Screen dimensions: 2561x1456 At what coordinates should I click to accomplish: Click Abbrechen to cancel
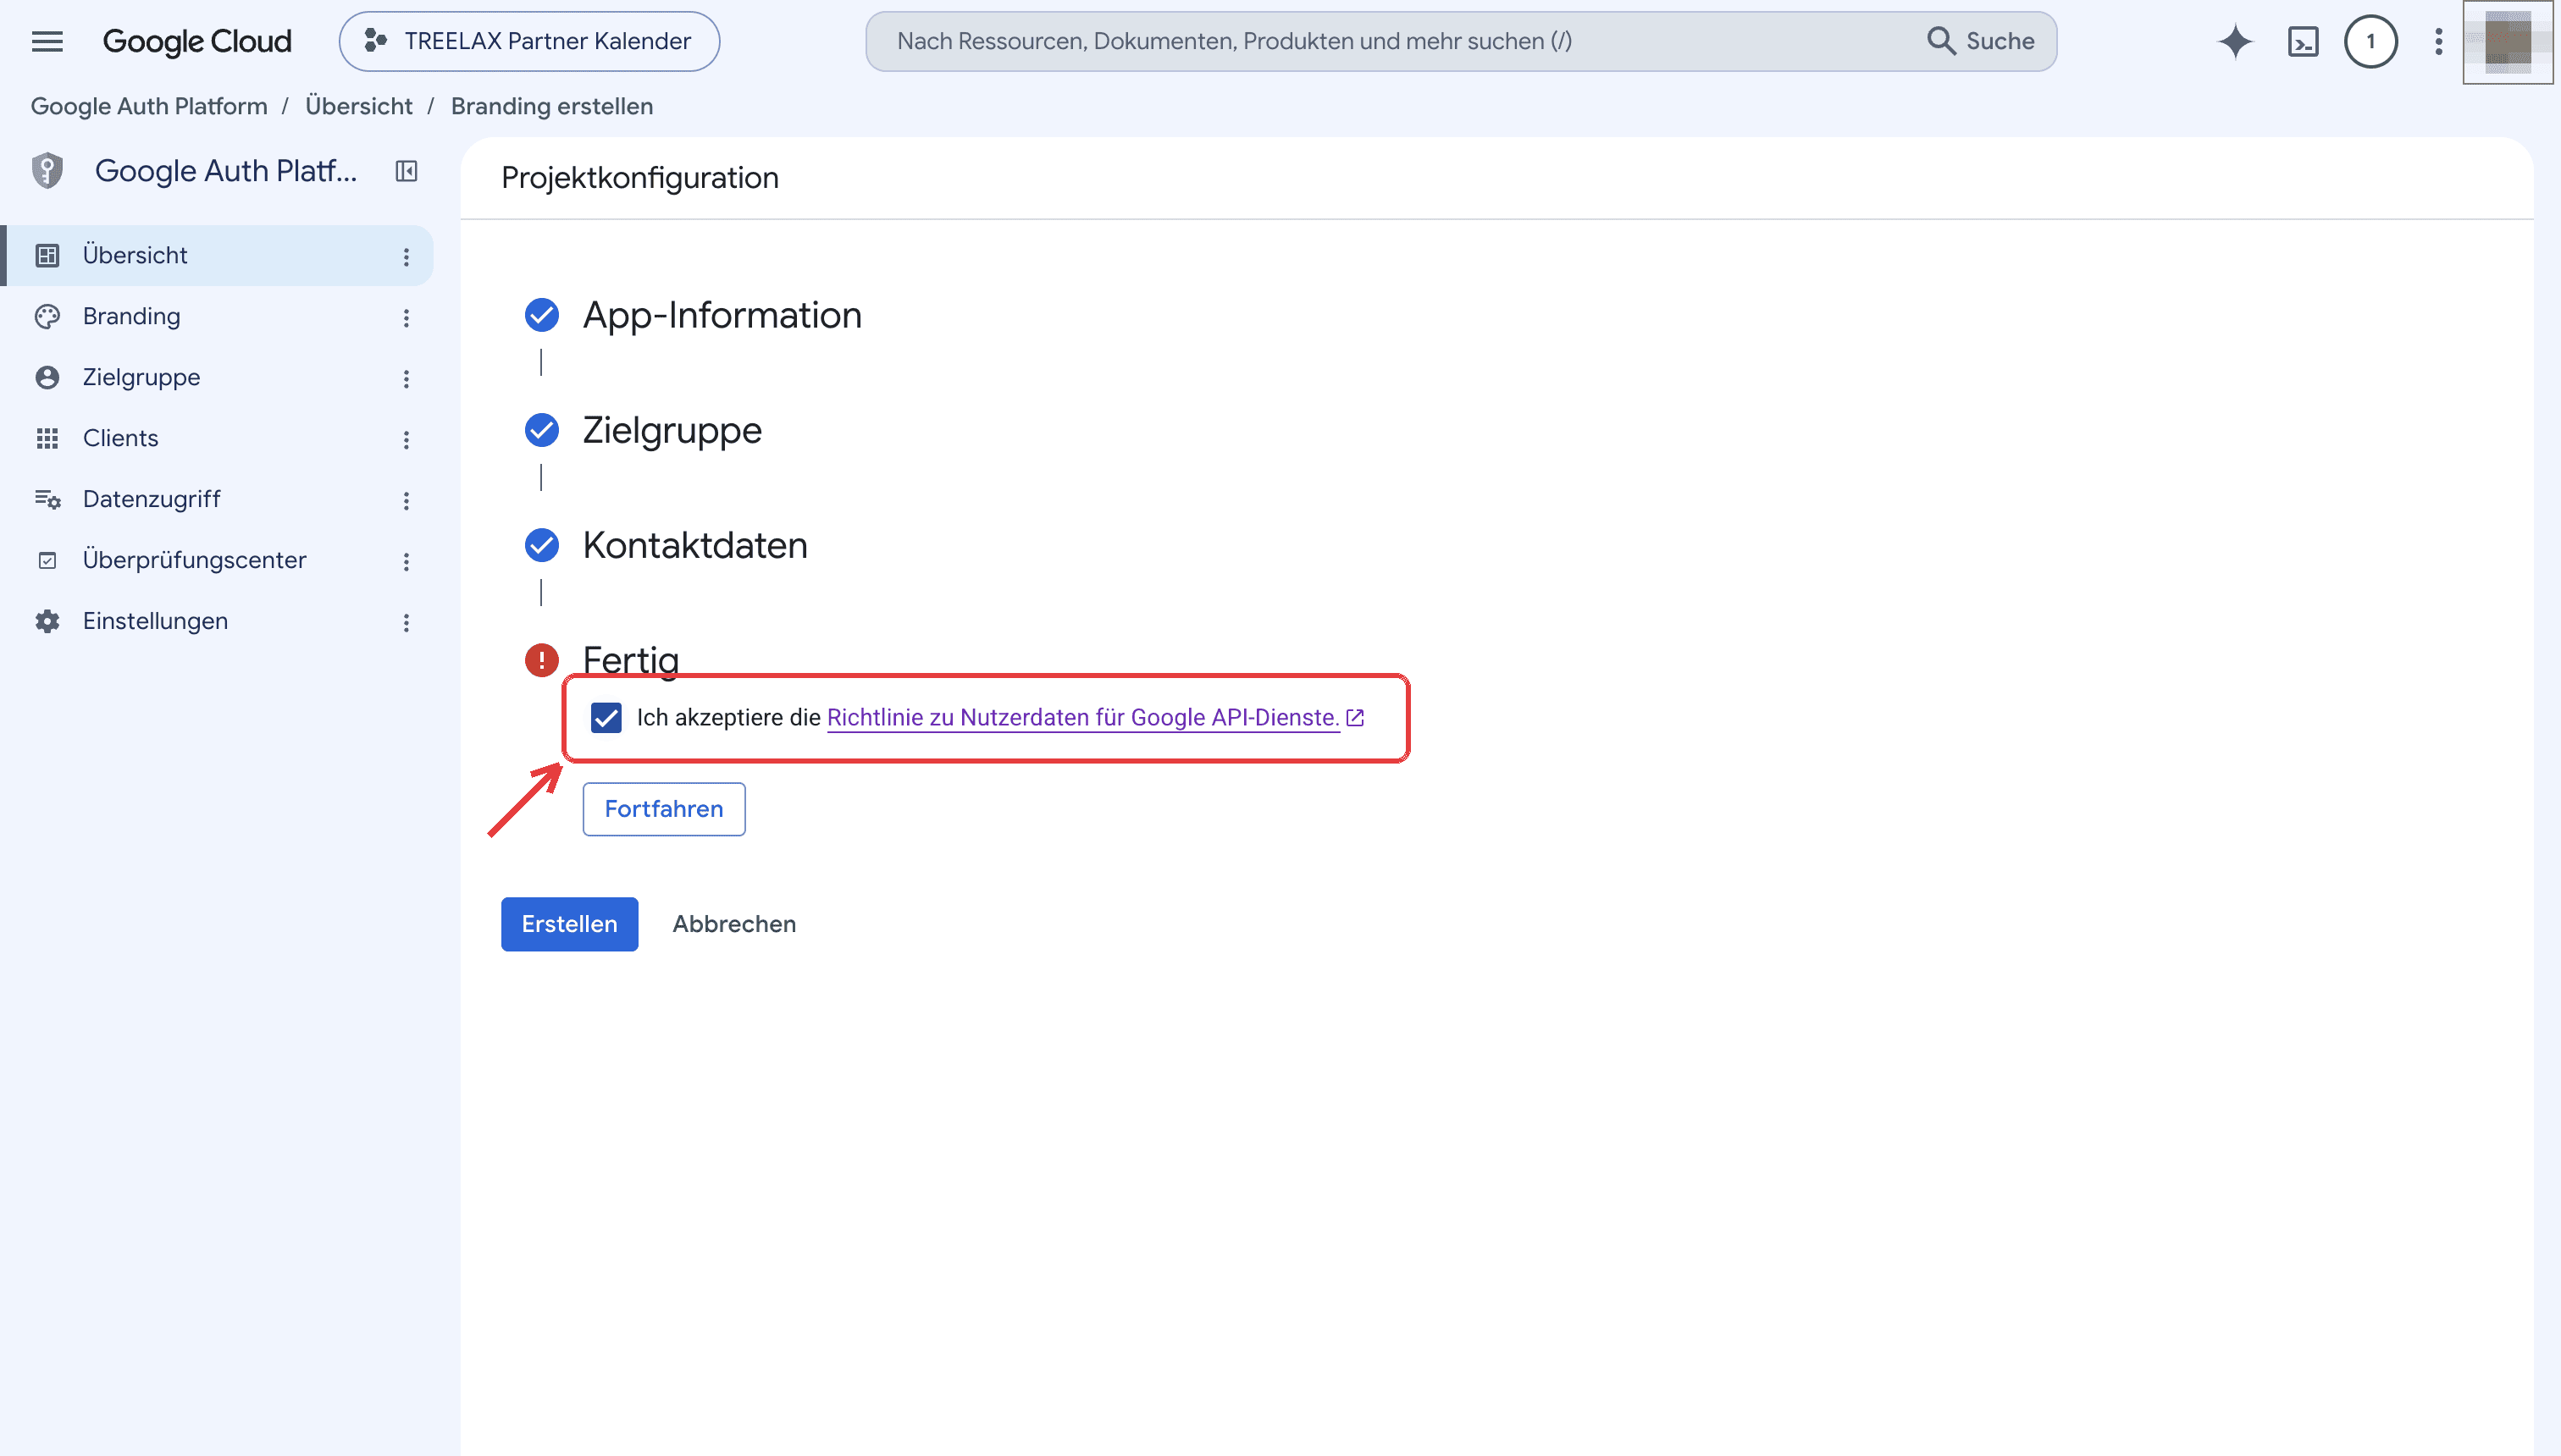tap(734, 924)
